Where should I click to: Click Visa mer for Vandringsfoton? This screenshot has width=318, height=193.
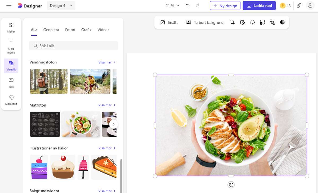click(x=107, y=62)
